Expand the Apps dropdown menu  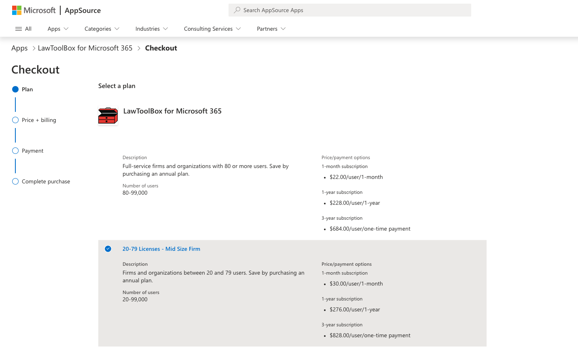(x=58, y=29)
